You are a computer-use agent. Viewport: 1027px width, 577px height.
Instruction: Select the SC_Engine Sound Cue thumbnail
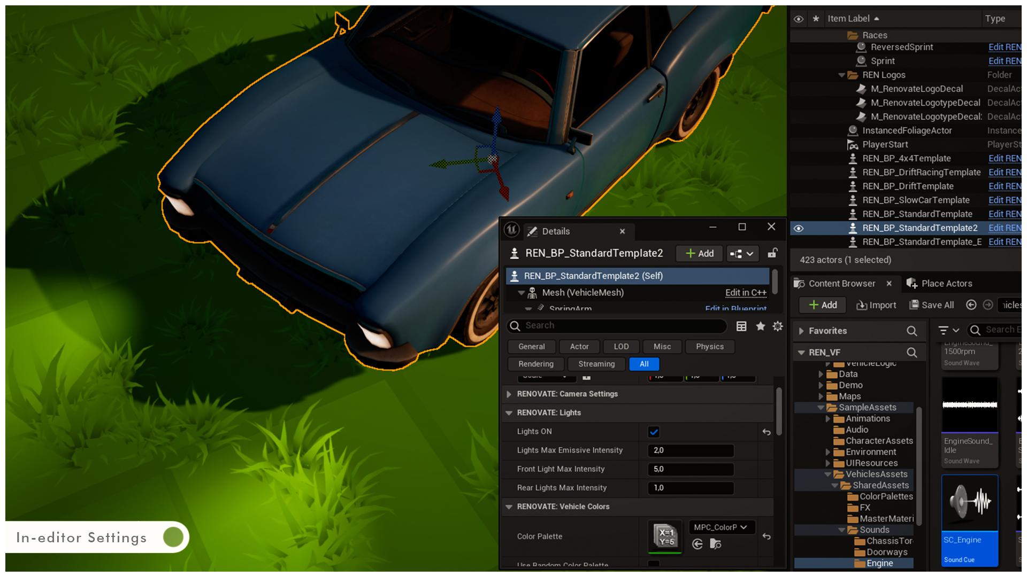[969, 502]
